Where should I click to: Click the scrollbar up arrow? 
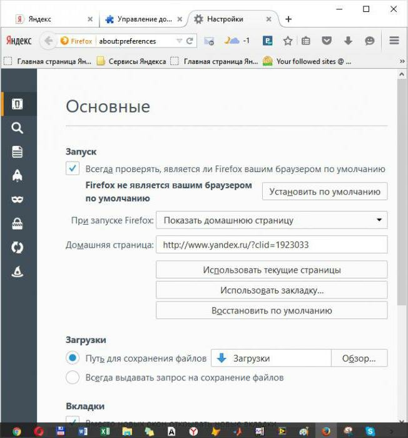coord(402,74)
